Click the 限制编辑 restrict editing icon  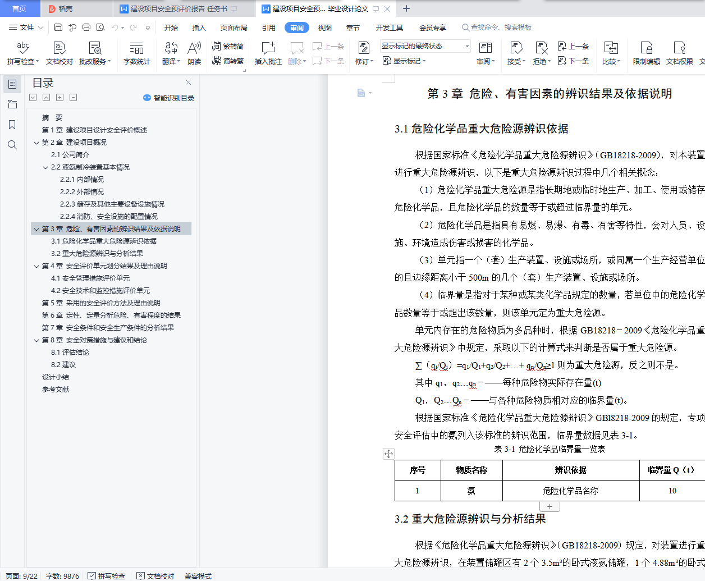[x=647, y=53]
